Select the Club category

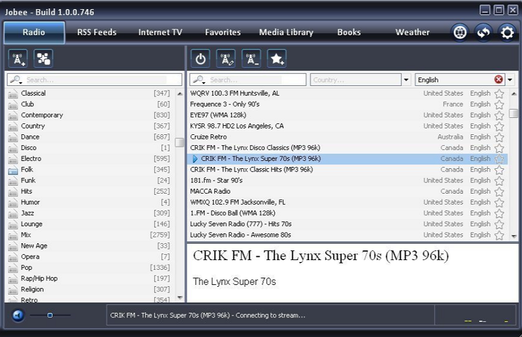[x=89, y=104]
